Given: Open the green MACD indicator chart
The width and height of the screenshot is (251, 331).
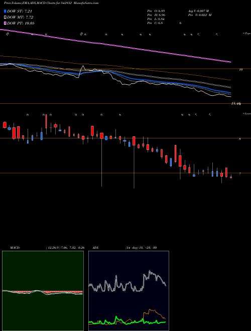Looking at the screenshot, I should click(43, 291).
